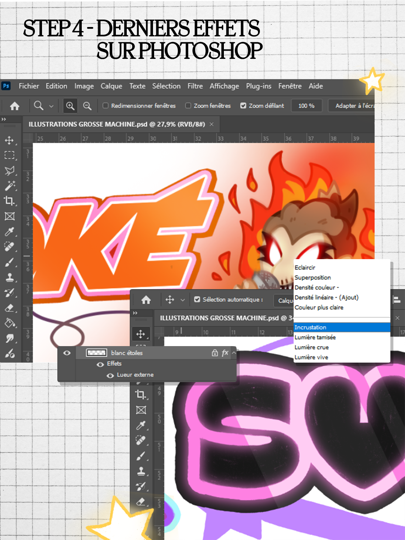This screenshot has width=405, height=540.
Task: Select the Clone Stamp tool in the upper window toolbar
Action: click(x=9, y=277)
